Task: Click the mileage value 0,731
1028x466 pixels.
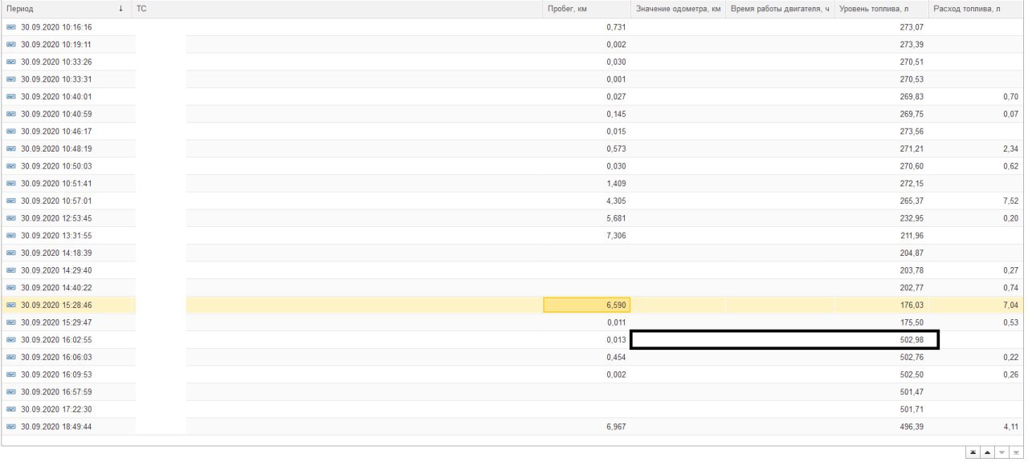Action: [616, 27]
